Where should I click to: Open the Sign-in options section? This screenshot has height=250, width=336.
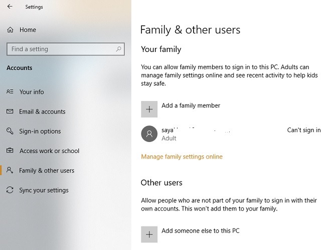tap(40, 131)
